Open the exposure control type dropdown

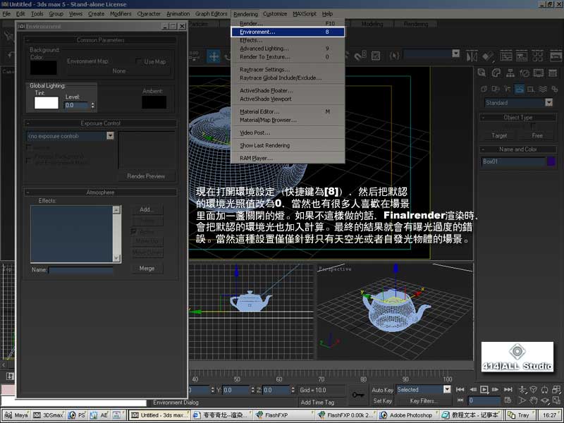tap(110, 135)
